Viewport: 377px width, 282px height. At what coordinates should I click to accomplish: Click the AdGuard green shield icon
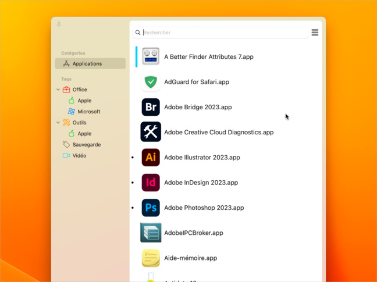[151, 82]
